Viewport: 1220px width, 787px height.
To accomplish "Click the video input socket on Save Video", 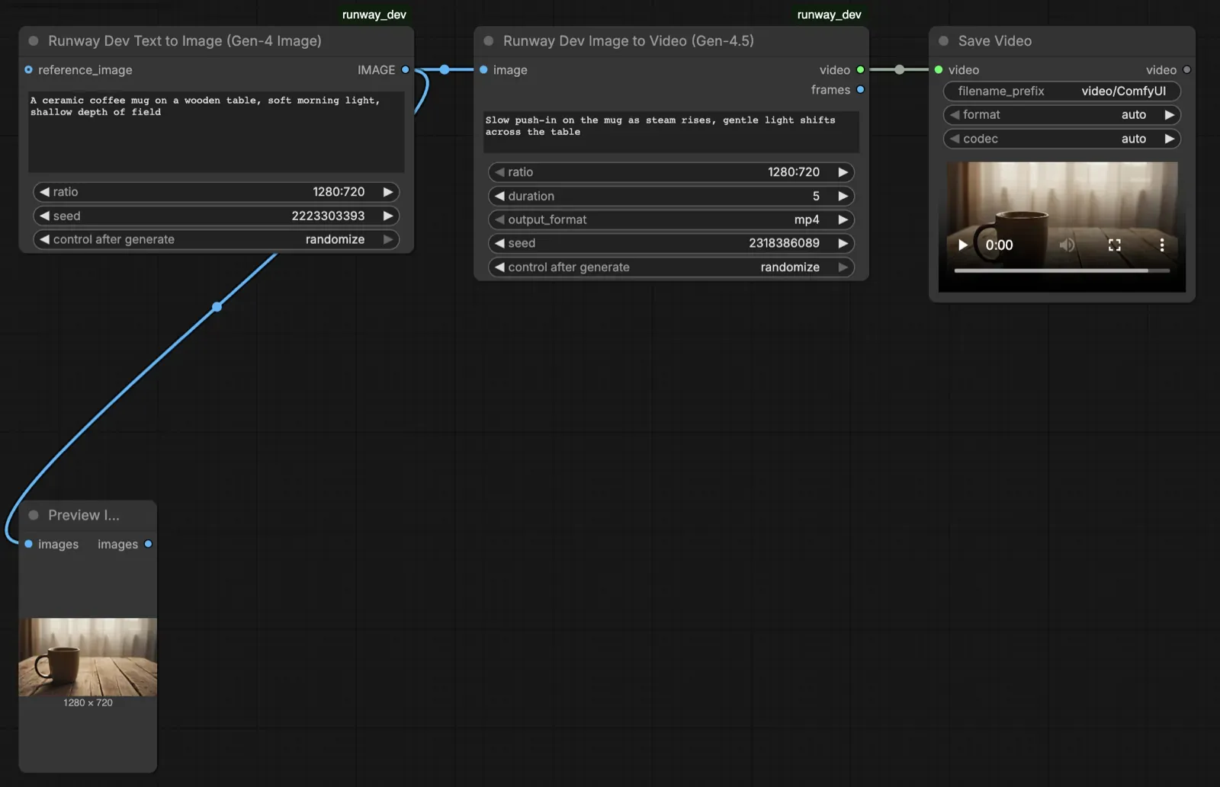I will point(939,70).
